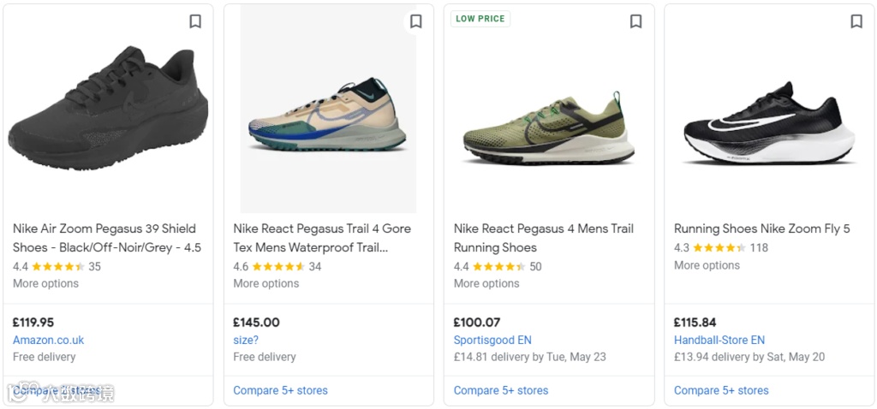Bookmark the Nike React Pegasus 4 Mens Trail
Screen dimensions: 877x409
click(635, 21)
